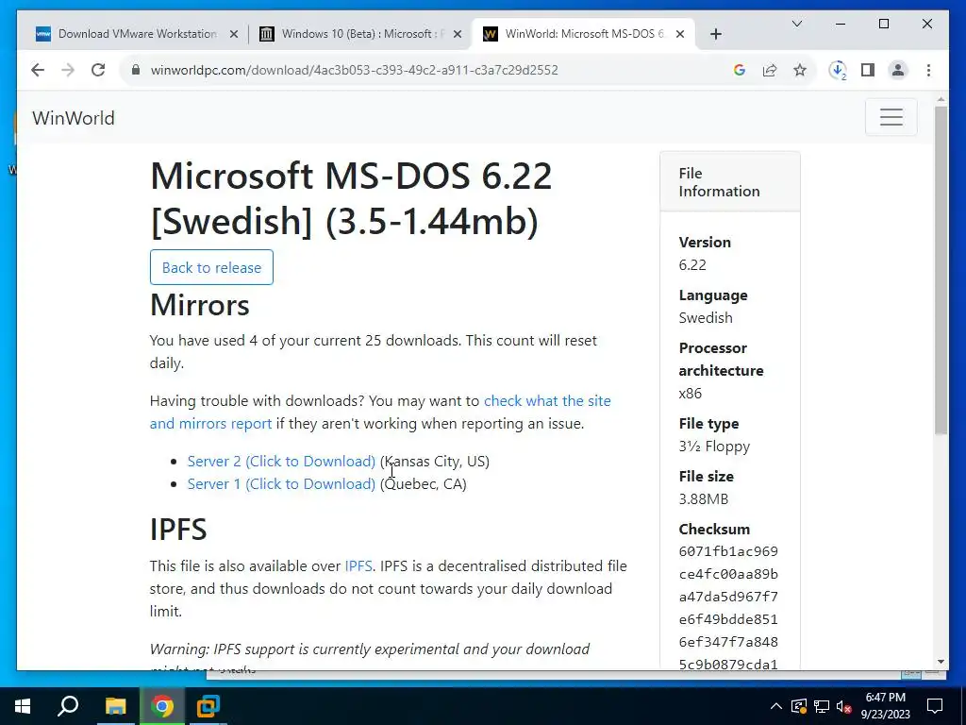Switch to Windows 10 (Beta) tab

[x=359, y=34]
